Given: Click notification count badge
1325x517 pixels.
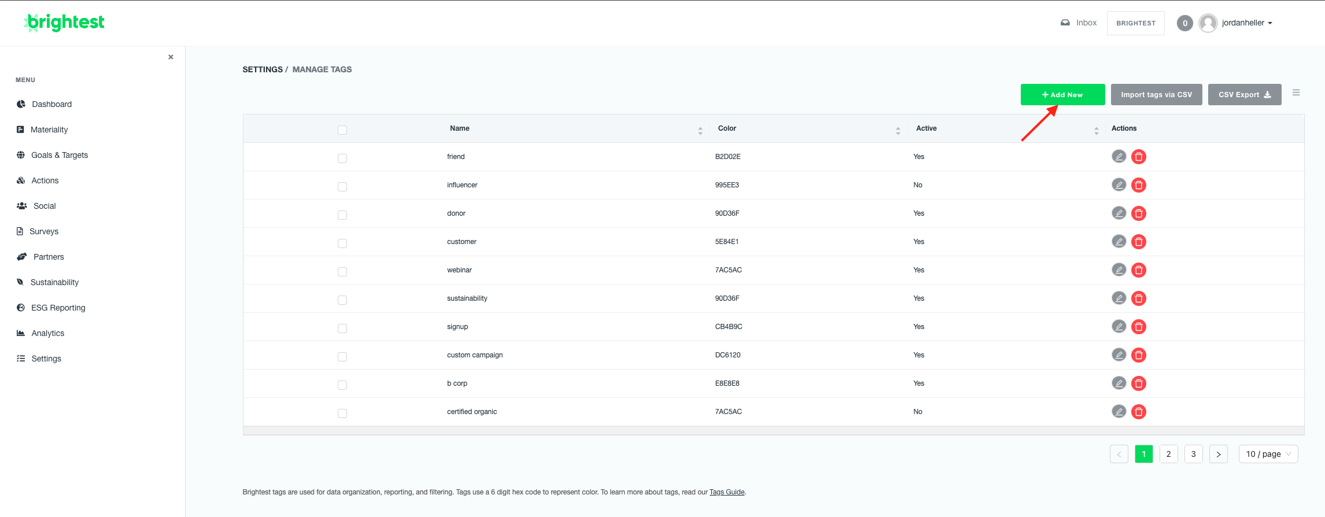Looking at the screenshot, I should pos(1184,23).
